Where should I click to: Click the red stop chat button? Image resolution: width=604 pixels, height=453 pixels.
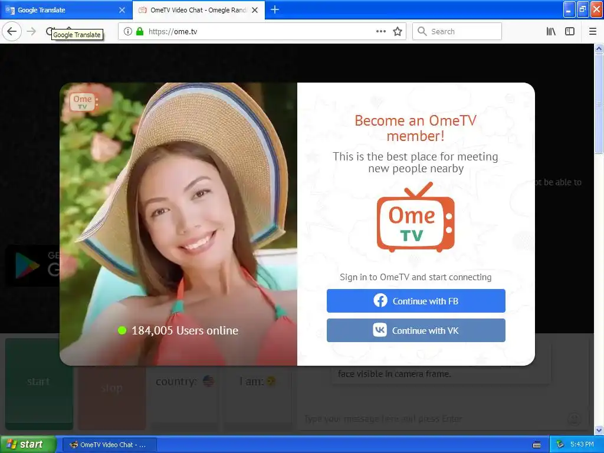(111, 397)
